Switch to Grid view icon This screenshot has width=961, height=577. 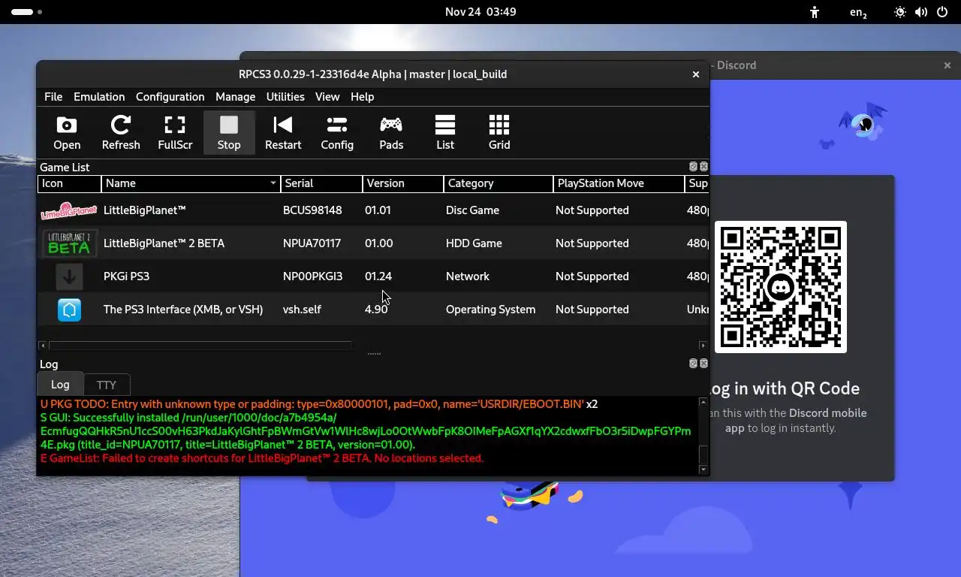tap(499, 133)
